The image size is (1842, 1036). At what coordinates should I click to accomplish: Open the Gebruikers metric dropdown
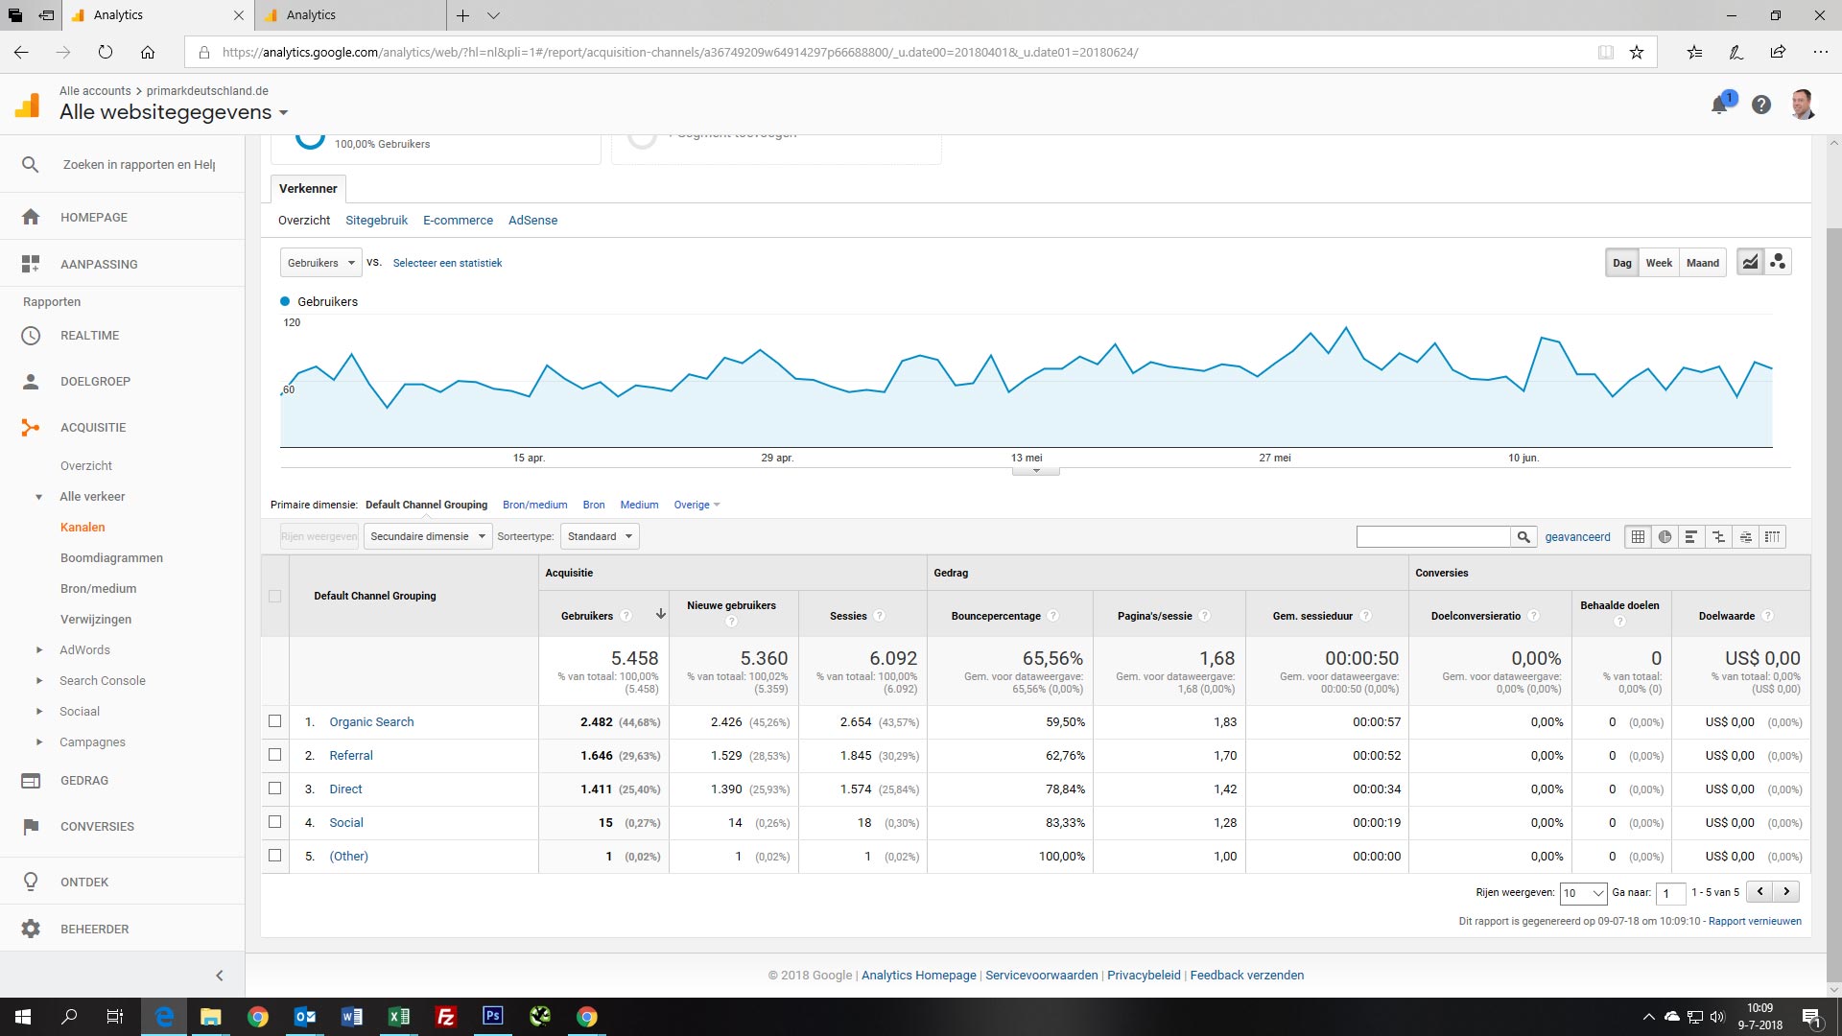tap(320, 263)
